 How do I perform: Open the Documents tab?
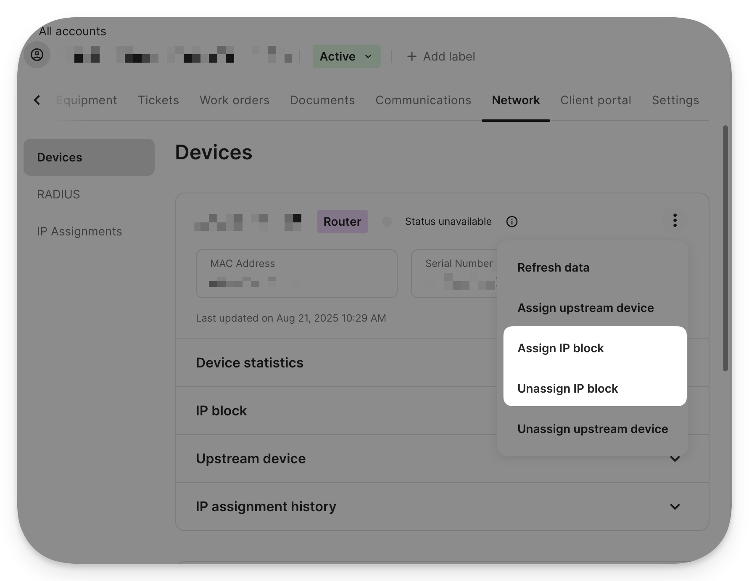[322, 100]
